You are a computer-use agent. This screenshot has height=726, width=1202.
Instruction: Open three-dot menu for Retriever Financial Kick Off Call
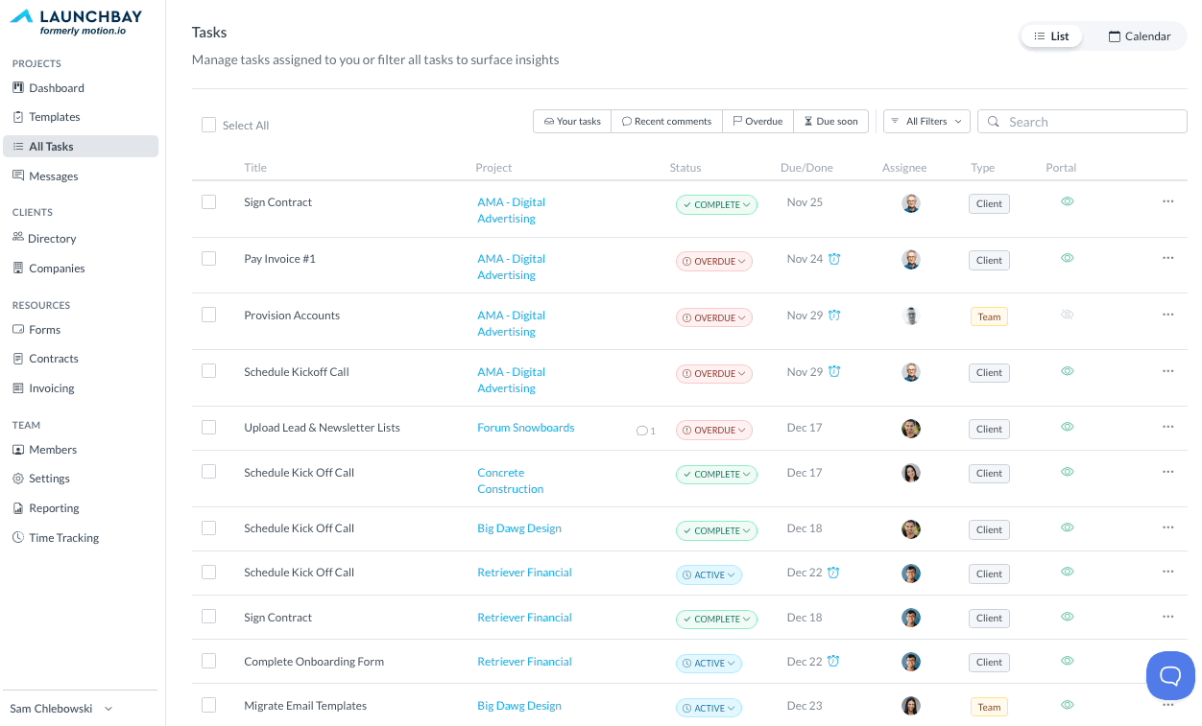pyautogui.click(x=1167, y=572)
